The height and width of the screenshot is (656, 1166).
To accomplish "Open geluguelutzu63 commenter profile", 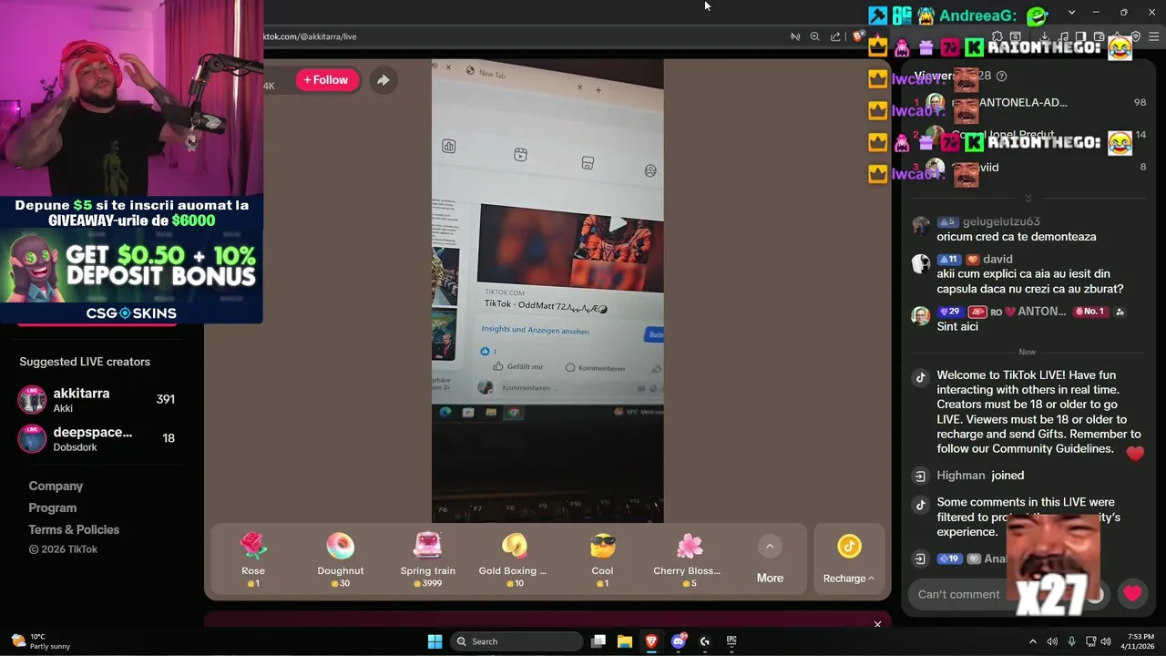I will [x=1001, y=221].
